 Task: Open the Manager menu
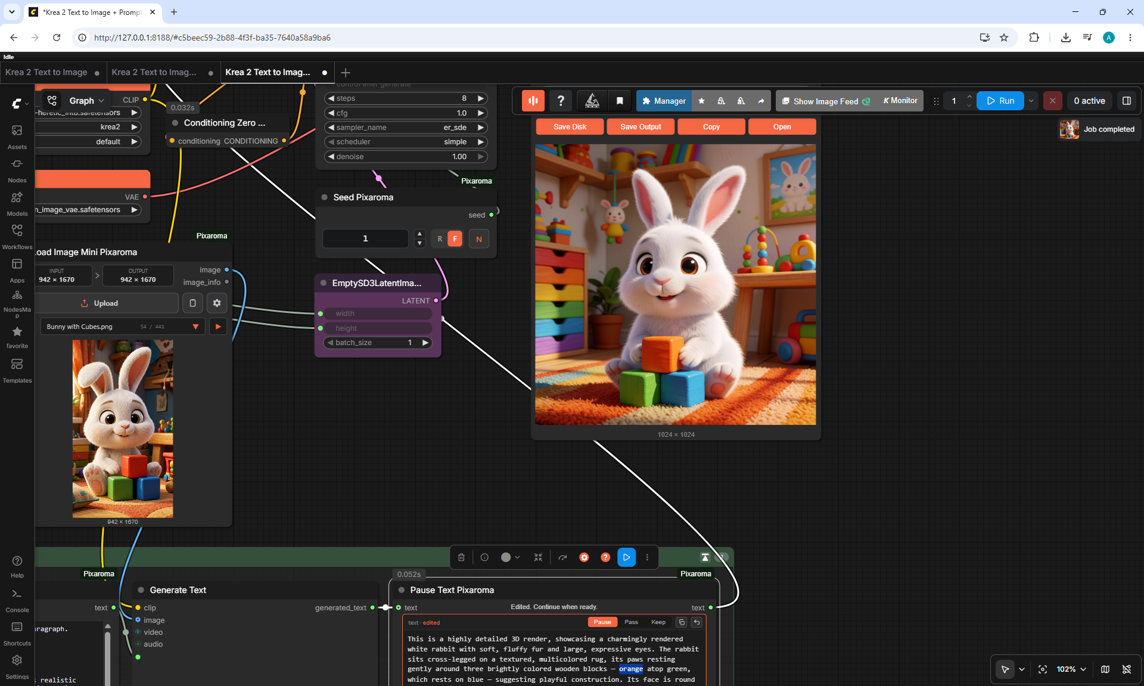[x=664, y=101]
